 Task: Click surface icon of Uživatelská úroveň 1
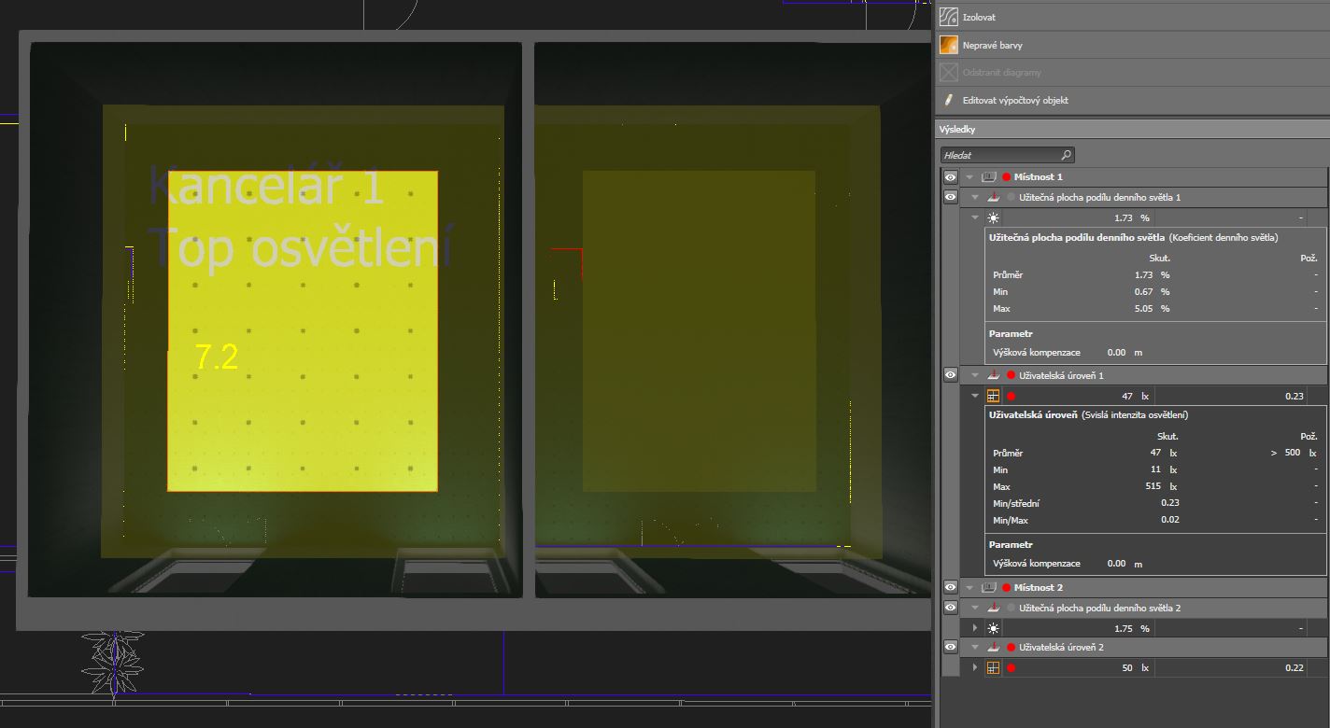coord(994,375)
